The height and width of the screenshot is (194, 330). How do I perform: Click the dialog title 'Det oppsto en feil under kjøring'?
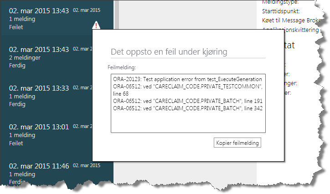175,52
